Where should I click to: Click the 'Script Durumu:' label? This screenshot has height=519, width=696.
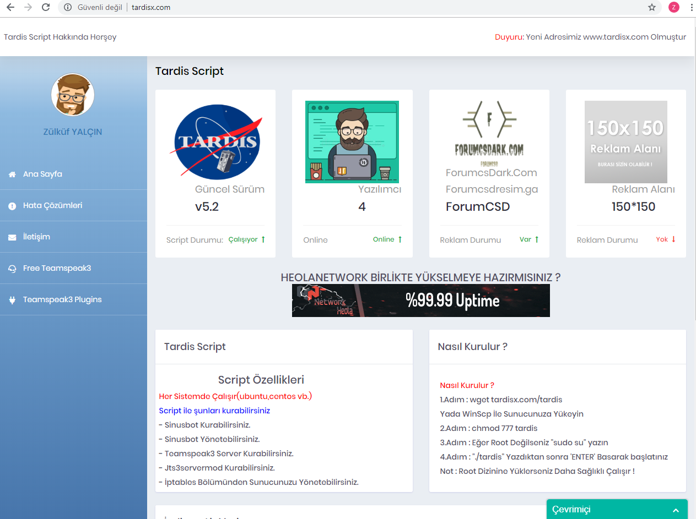[x=195, y=240]
